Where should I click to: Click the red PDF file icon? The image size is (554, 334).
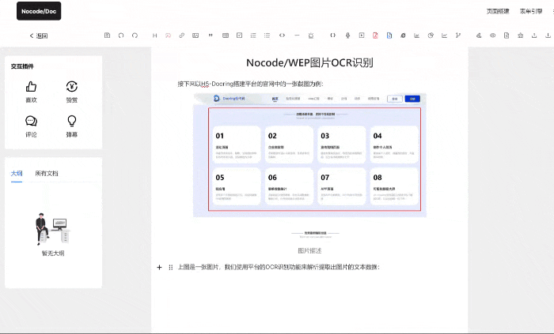(375, 36)
